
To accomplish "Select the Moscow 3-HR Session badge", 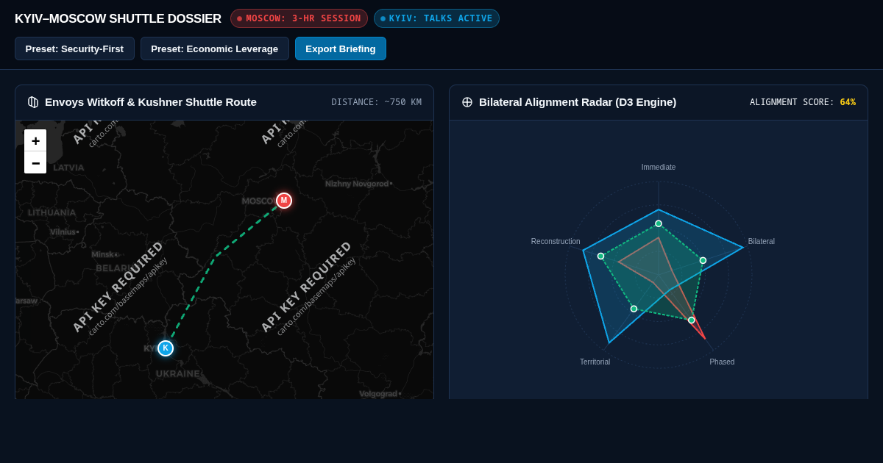I will tap(299, 18).
